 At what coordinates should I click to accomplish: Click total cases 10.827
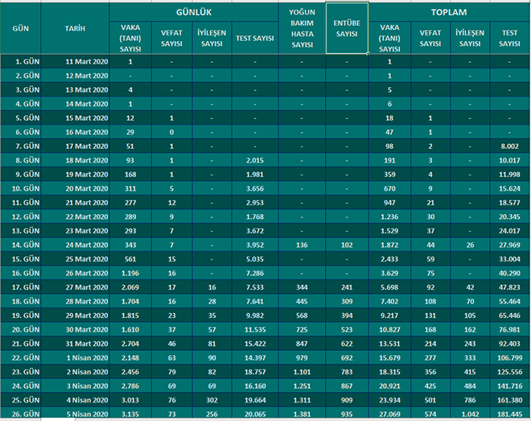pyautogui.click(x=389, y=330)
